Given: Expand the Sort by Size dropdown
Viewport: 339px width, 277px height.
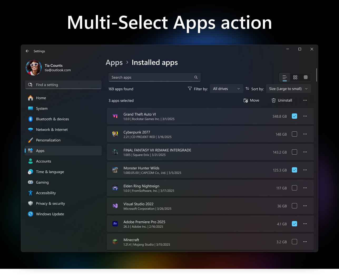Looking at the screenshot, I should point(288,89).
